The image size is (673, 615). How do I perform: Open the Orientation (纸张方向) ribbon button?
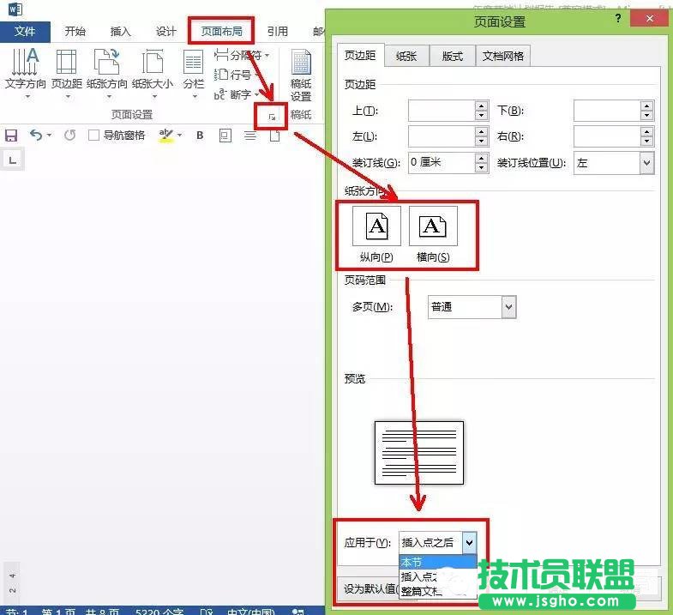pos(107,73)
